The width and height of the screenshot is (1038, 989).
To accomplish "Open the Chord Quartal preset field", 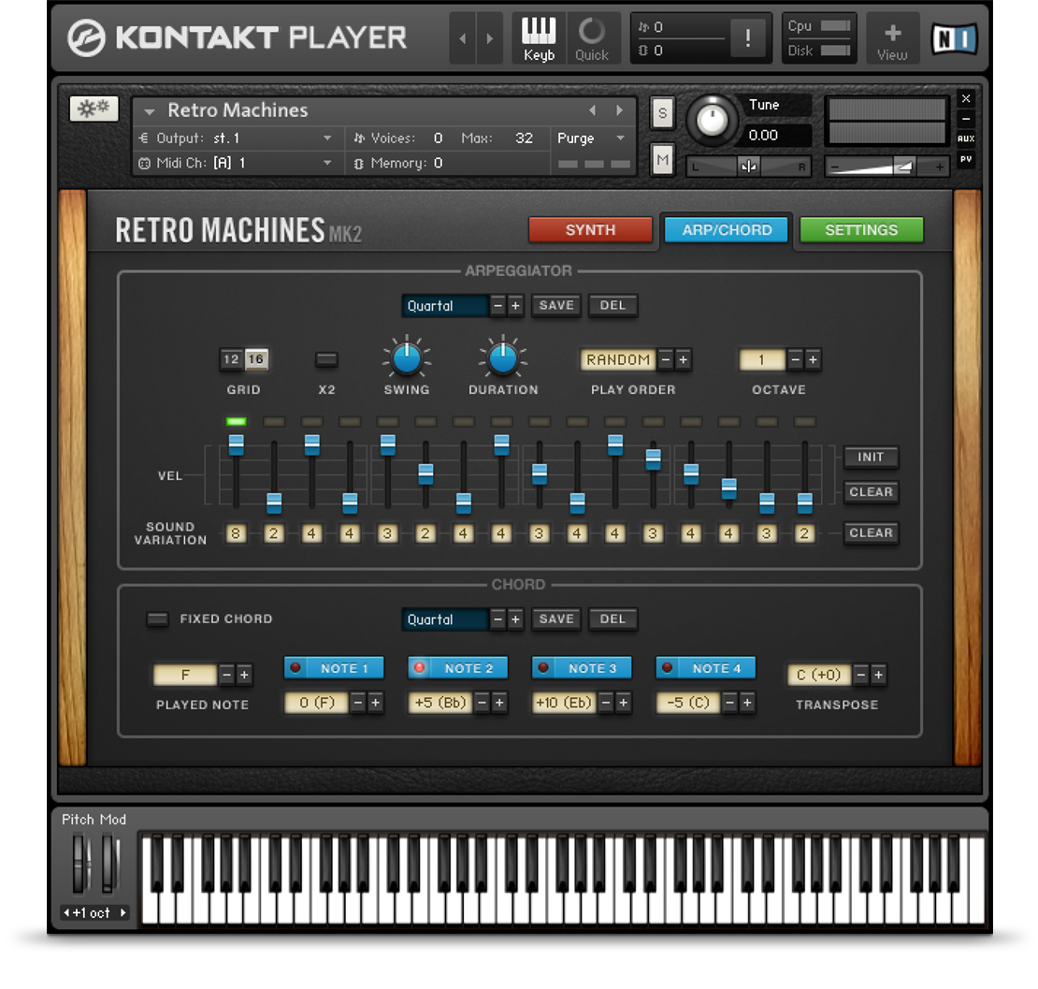I will coord(445,619).
